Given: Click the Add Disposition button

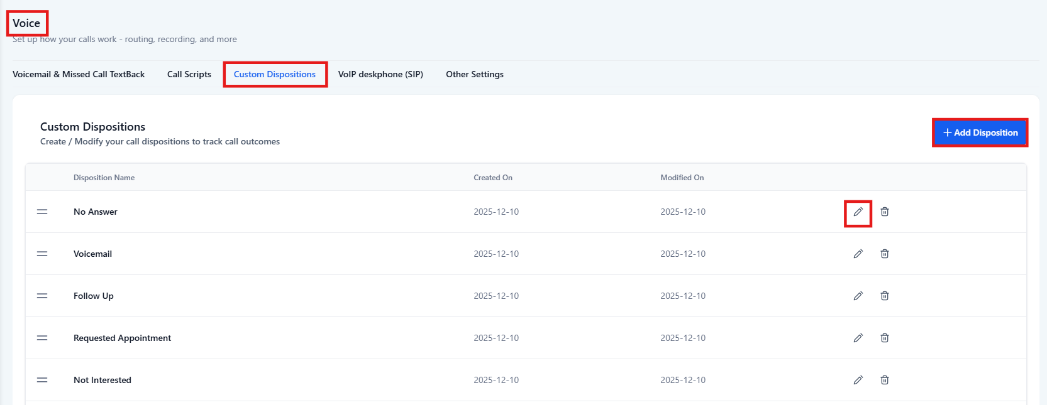Looking at the screenshot, I should tap(980, 133).
